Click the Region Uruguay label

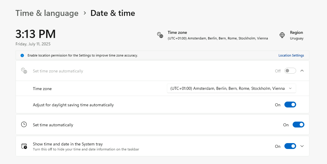296,38
